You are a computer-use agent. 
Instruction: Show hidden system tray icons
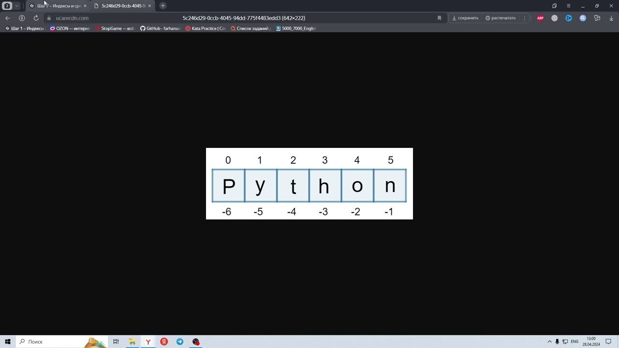[549, 342]
